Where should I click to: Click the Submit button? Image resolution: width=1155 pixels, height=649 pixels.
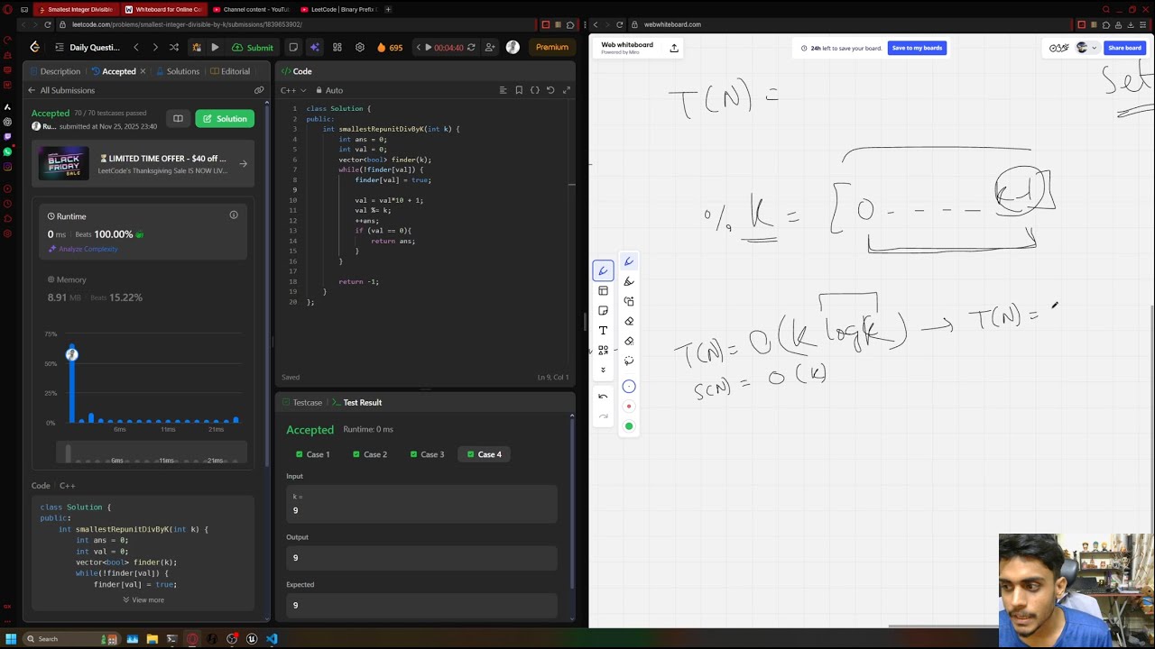coord(253,47)
